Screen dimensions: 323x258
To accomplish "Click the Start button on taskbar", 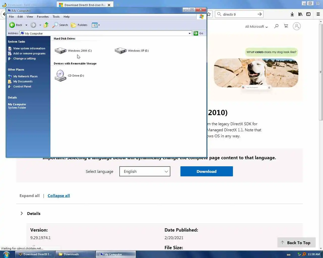I will click(x=6, y=254).
